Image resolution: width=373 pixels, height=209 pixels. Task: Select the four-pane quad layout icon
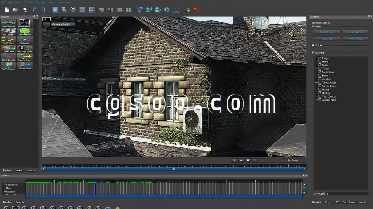(x=129, y=10)
